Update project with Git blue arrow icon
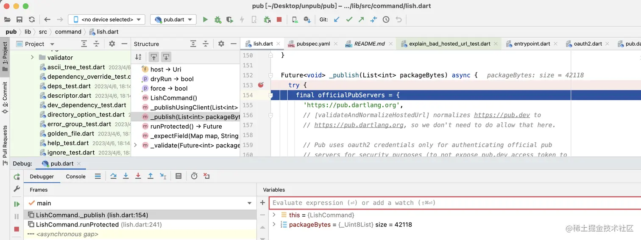This screenshot has width=641, height=240. [x=337, y=19]
